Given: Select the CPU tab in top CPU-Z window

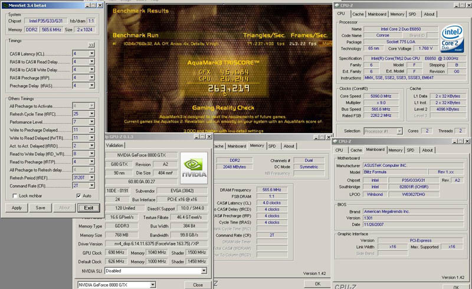Looking at the screenshot, I should click(341, 14).
